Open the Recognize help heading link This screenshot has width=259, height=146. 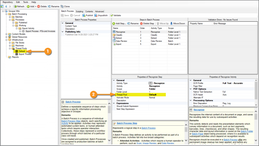(x=199, y=110)
